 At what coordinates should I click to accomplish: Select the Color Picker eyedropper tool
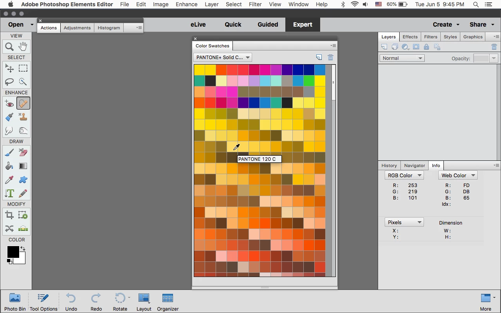coord(9,180)
